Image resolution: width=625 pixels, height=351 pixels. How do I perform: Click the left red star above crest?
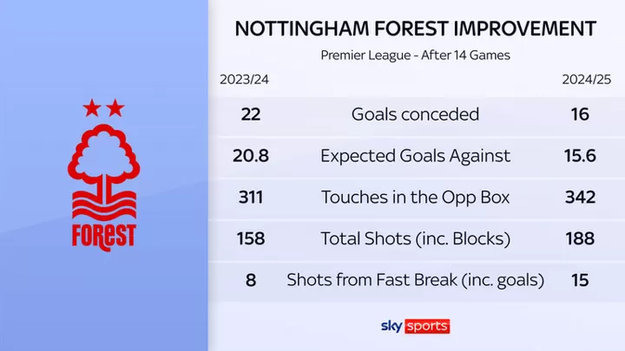(x=92, y=107)
